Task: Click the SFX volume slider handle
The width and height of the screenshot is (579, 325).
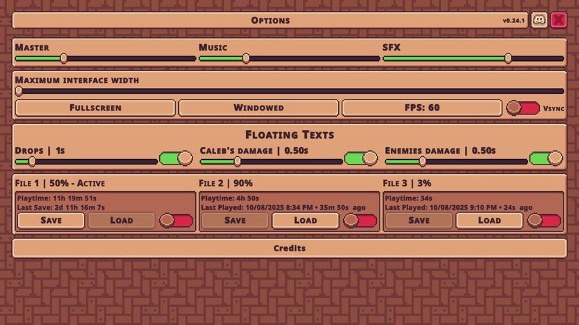Action: point(508,59)
